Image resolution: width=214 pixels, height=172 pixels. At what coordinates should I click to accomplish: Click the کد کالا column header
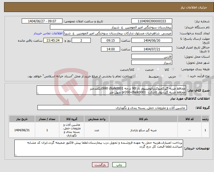coord(190,119)
